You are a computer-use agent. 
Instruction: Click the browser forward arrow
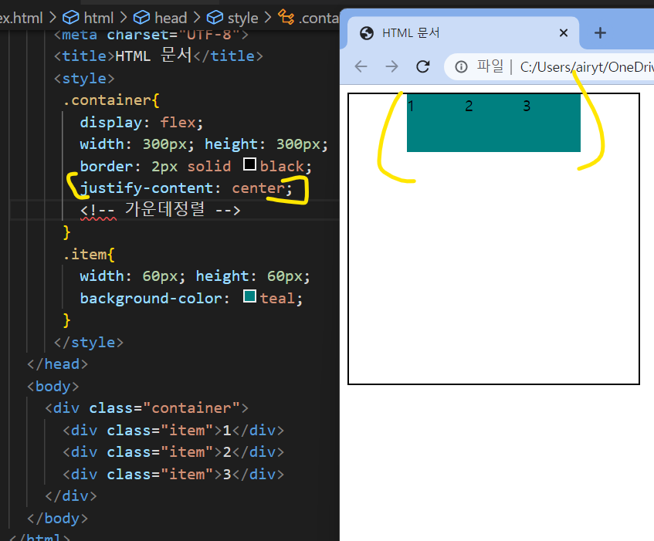pyautogui.click(x=391, y=66)
